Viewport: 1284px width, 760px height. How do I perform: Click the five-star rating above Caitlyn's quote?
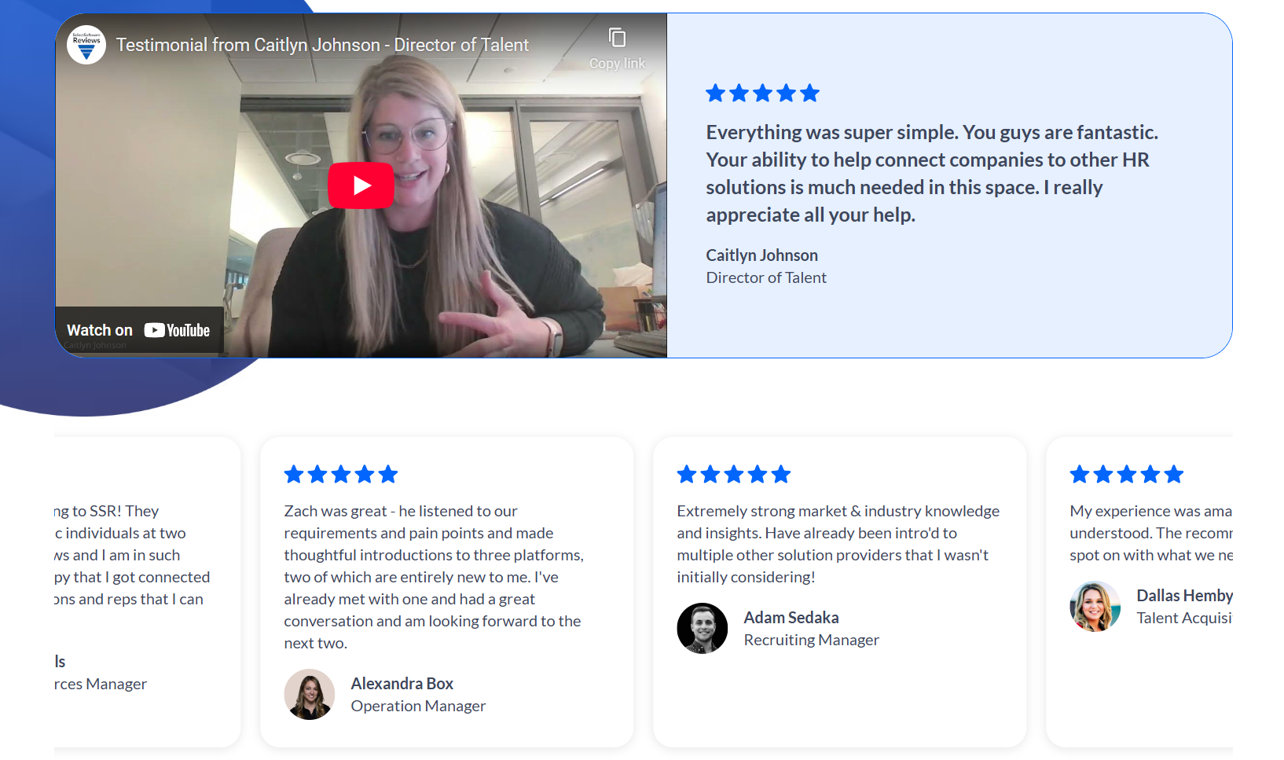[x=762, y=94]
